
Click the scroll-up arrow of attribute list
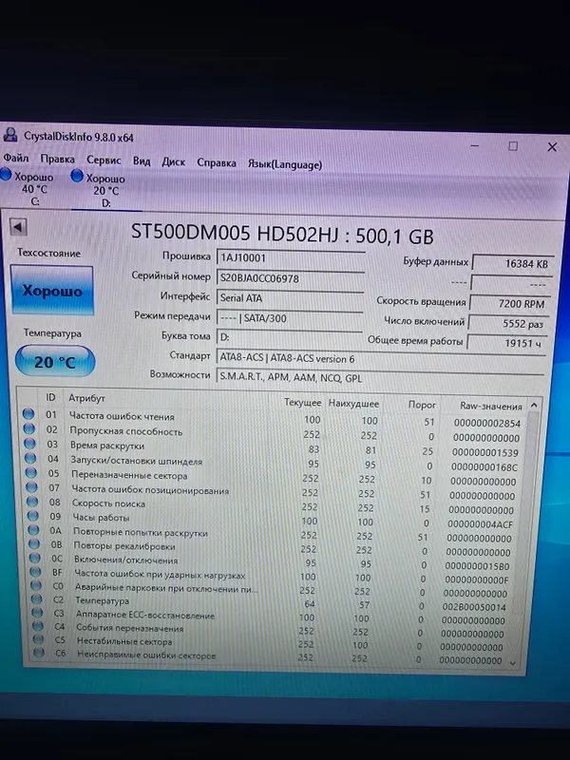534,405
